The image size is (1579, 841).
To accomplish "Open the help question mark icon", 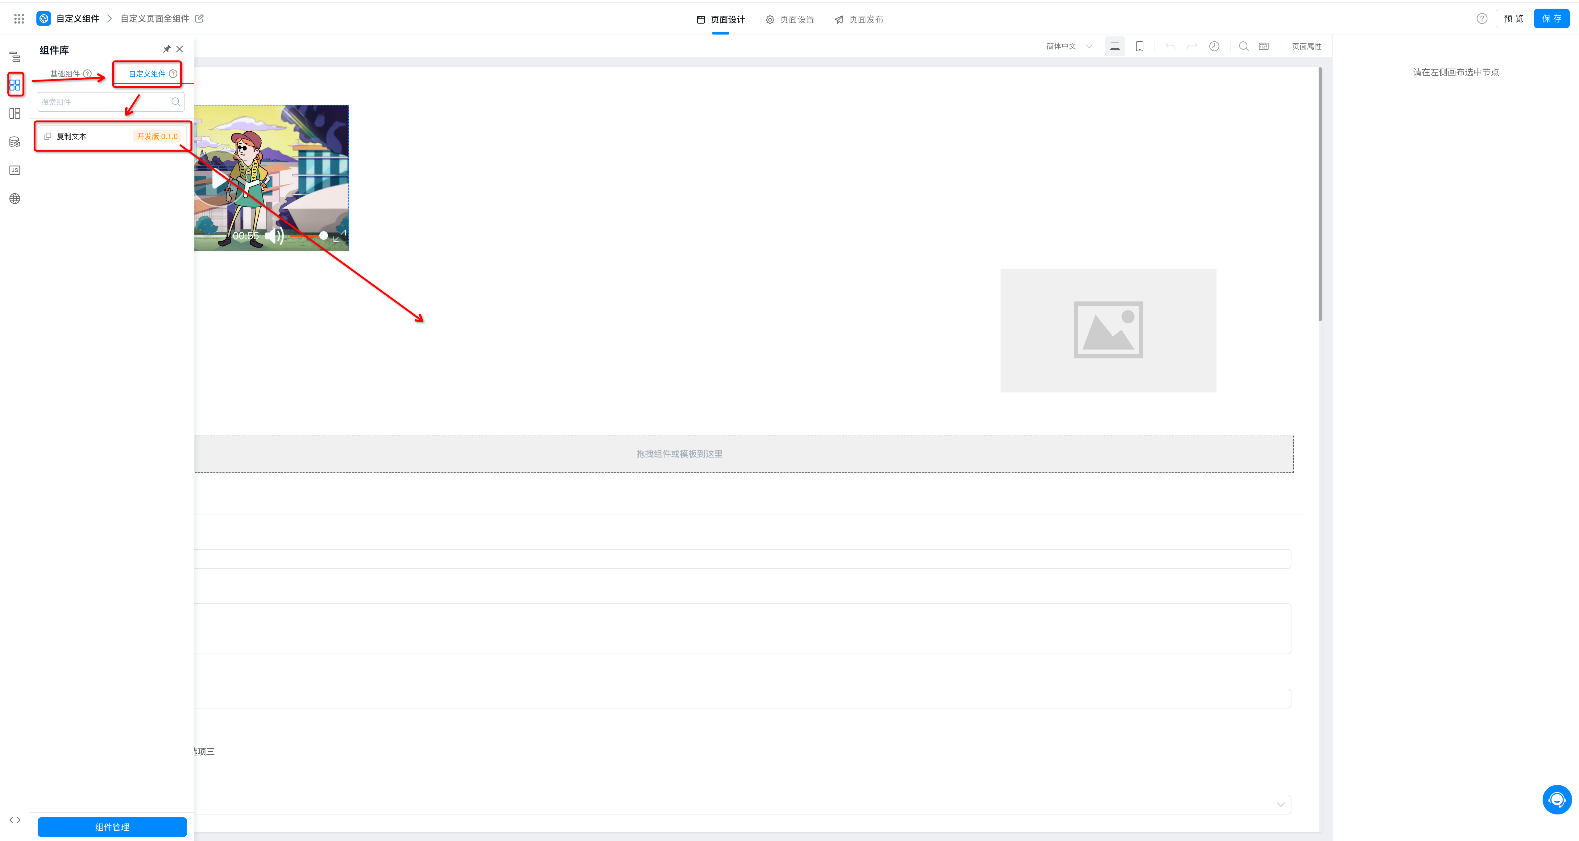I will [1482, 19].
